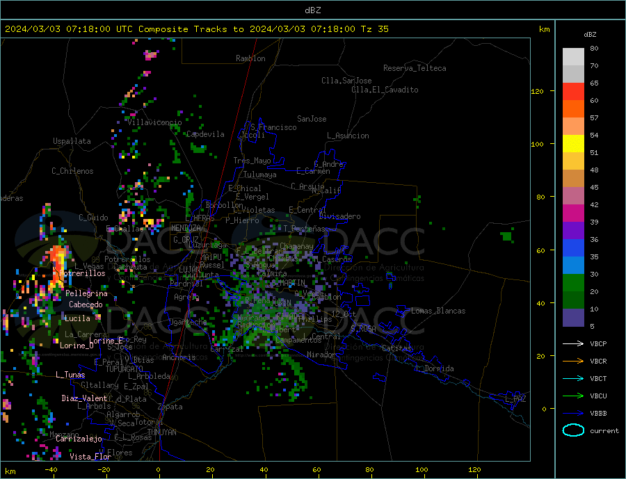Click the Zapata map label
Image resolution: width=626 pixels, height=479 pixels.
tap(170, 407)
